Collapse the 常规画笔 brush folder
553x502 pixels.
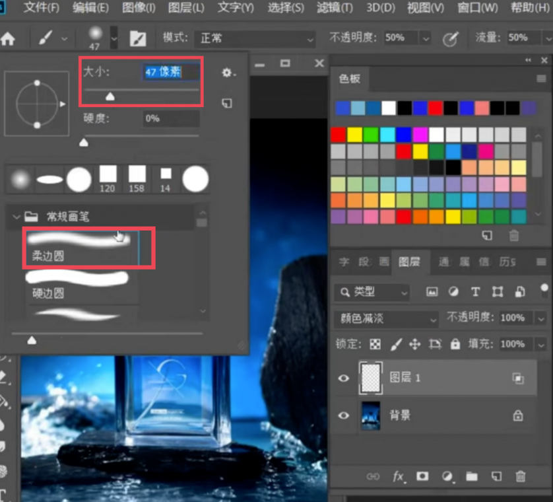pyautogui.click(x=16, y=217)
